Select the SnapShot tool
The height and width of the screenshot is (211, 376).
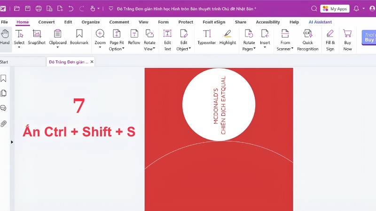[x=37, y=38]
